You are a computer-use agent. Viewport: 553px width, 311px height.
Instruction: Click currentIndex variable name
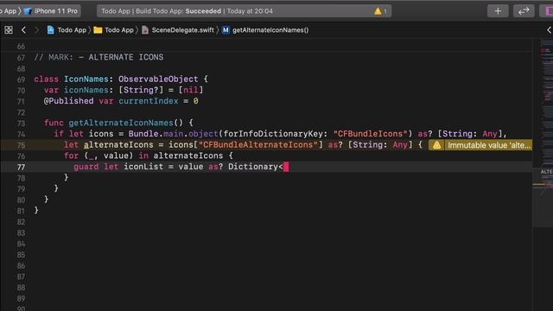point(148,101)
